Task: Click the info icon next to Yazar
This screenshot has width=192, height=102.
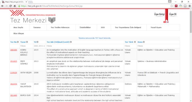Action: point(27,42)
